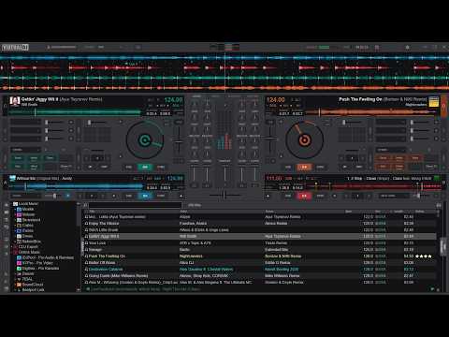Enable SYNC on deck 2
The image size is (449, 337).
320,167
